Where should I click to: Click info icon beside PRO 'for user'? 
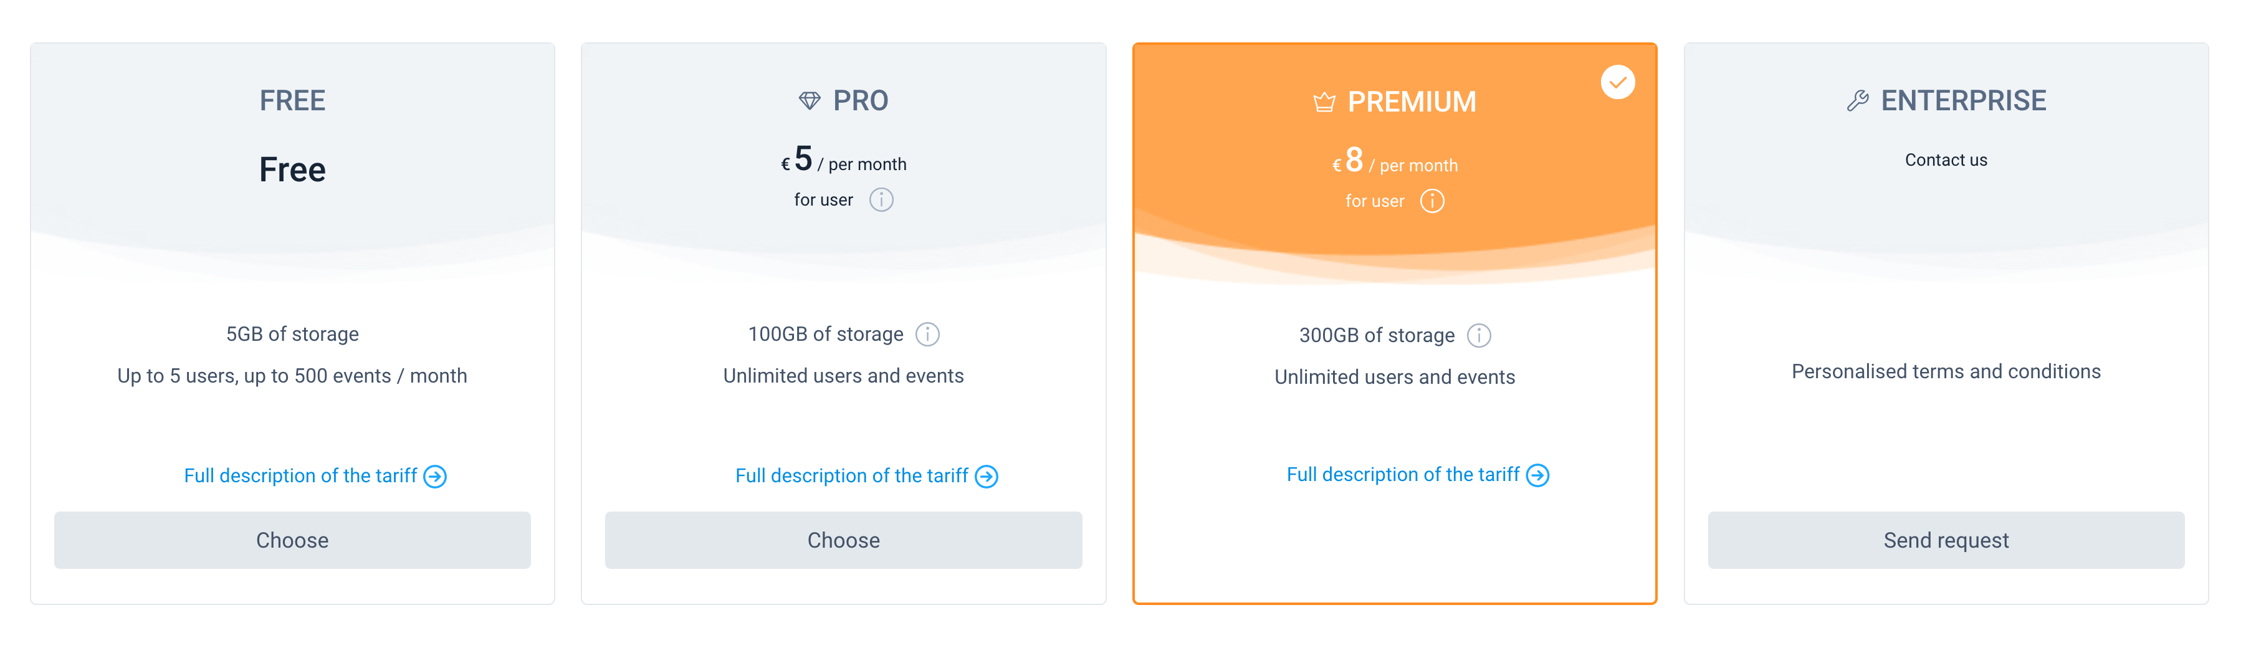tap(881, 200)
